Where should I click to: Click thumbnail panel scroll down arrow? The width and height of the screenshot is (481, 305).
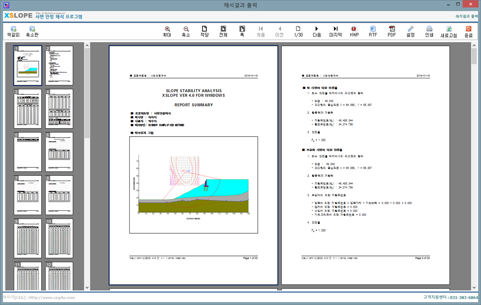click(87, 288)
